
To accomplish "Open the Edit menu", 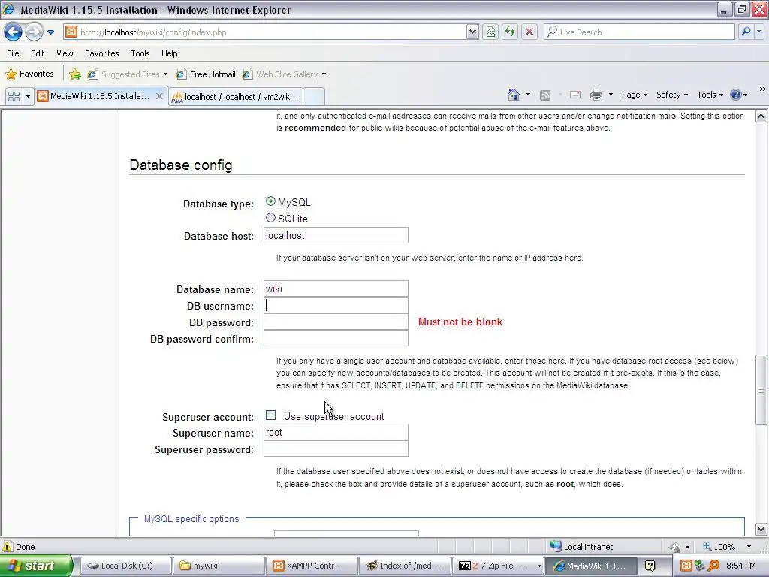I will click(38, 53).
